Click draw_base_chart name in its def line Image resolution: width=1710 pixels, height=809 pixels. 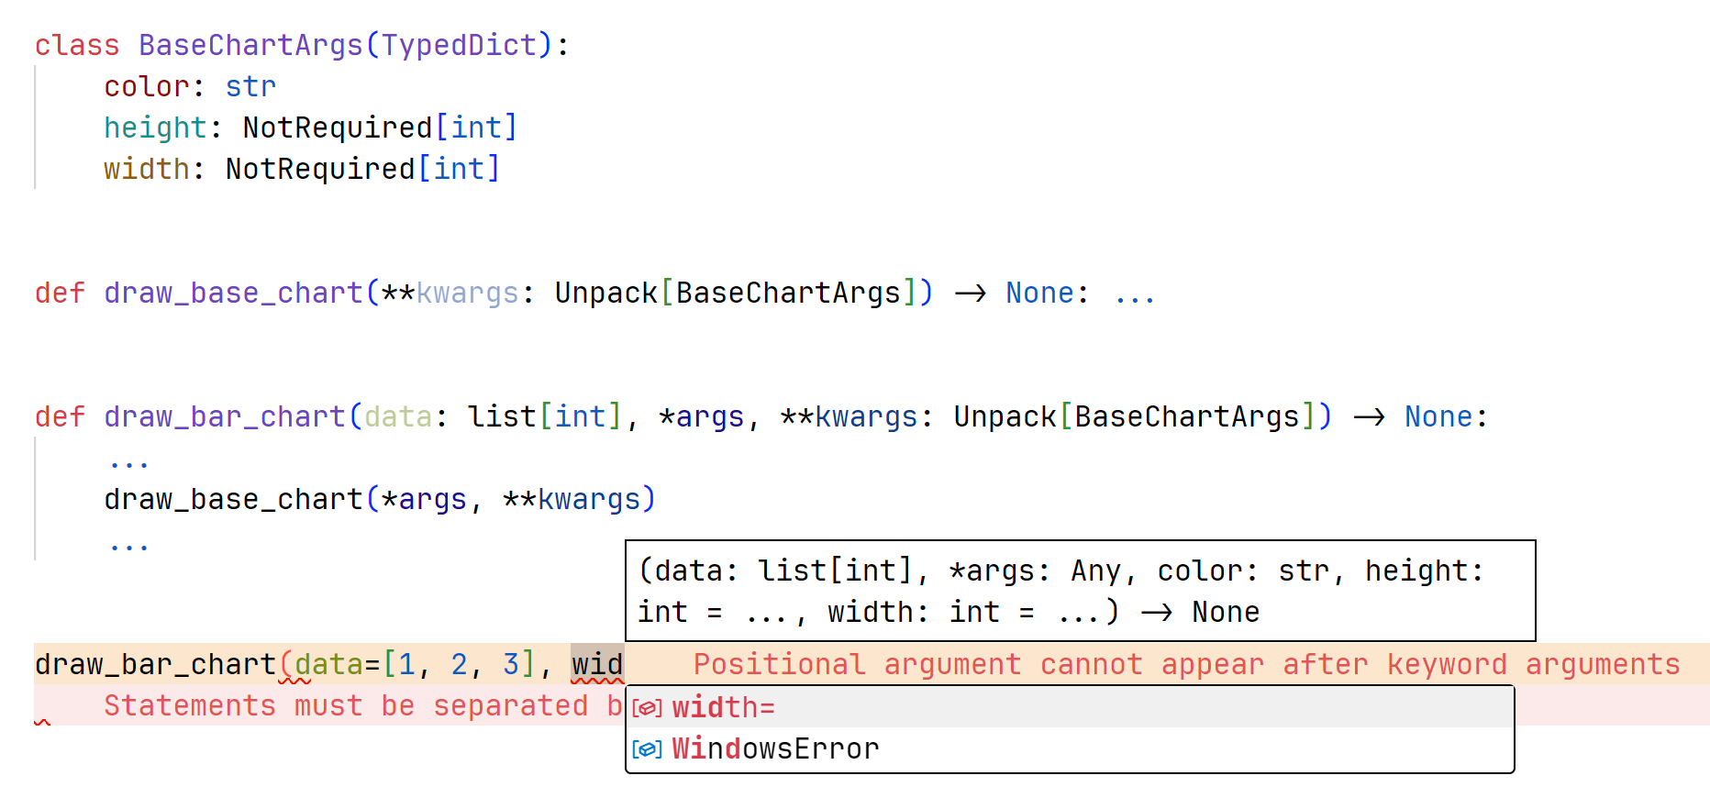233,293
